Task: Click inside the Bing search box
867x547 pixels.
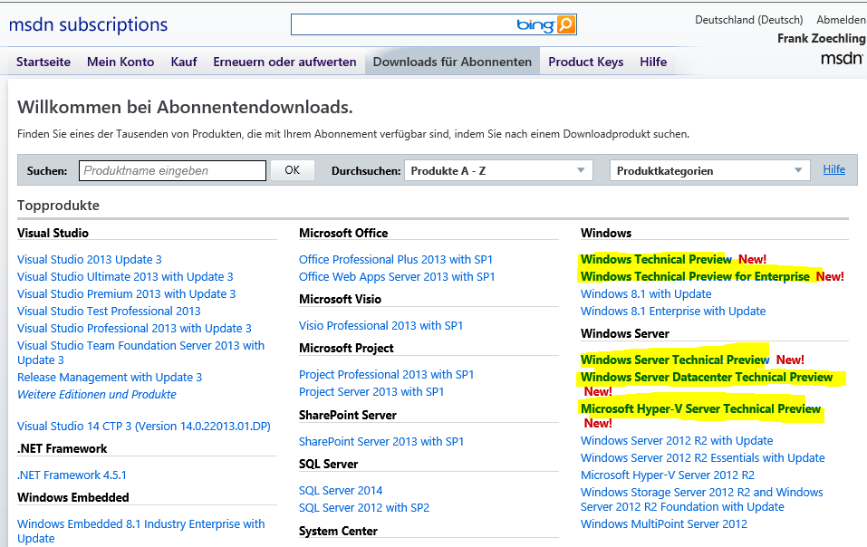Action: coord(403,25)
